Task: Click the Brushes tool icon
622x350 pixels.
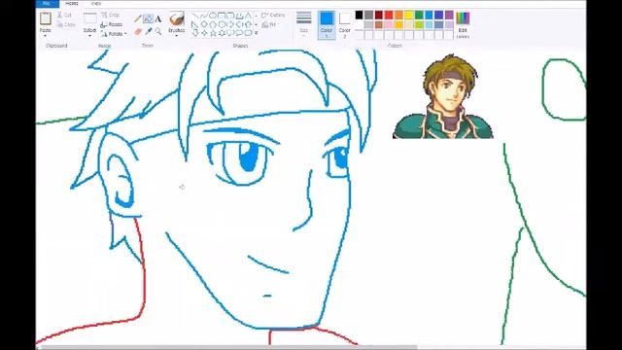Action: click(176, 18)
